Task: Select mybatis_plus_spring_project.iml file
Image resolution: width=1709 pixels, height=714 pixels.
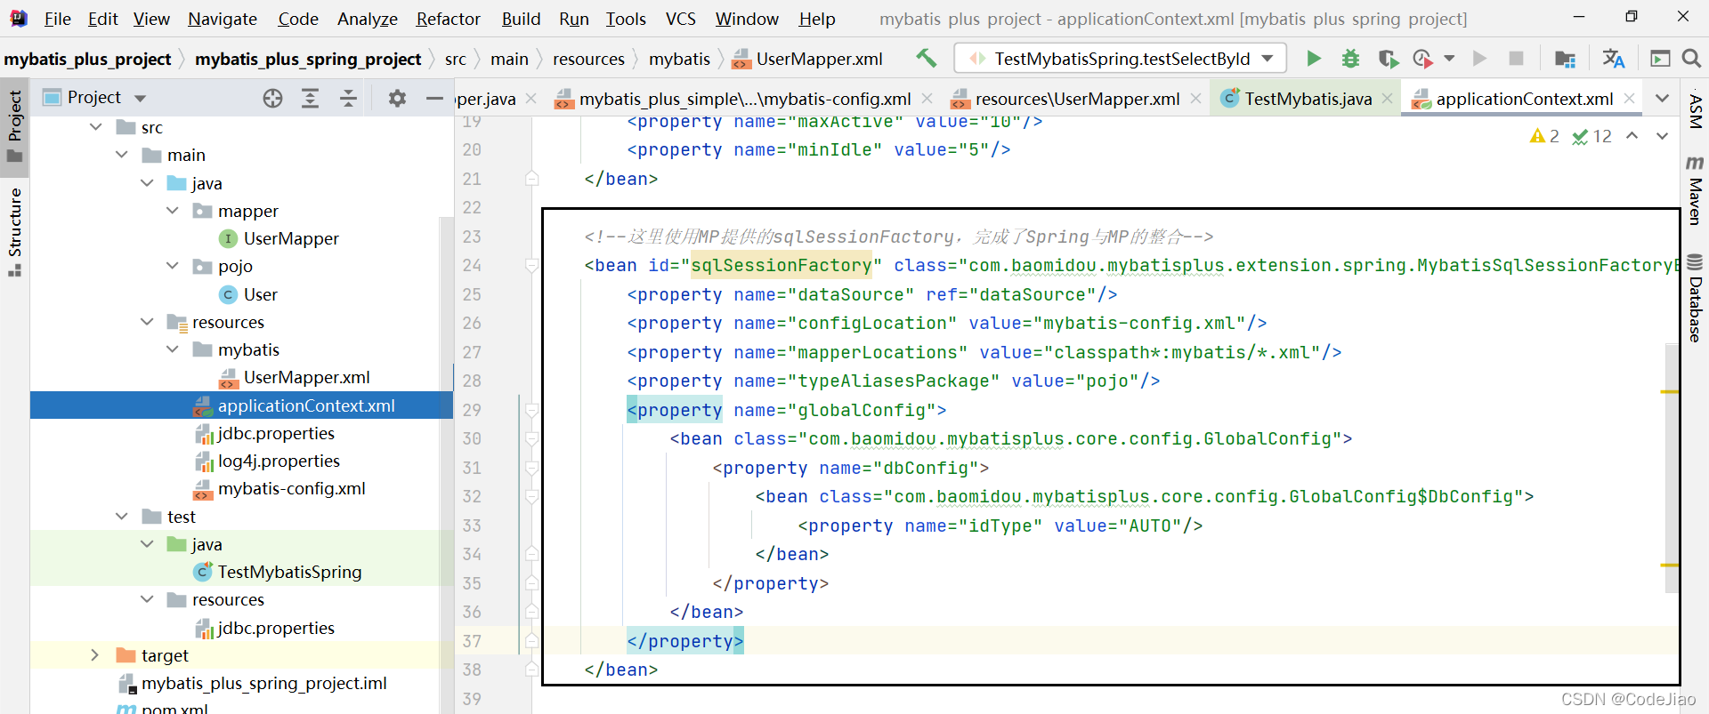Action: (x=263, y=683)
